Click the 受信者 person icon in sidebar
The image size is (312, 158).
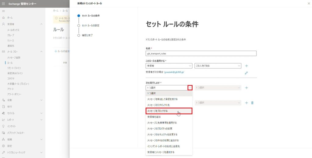[3, 24]
